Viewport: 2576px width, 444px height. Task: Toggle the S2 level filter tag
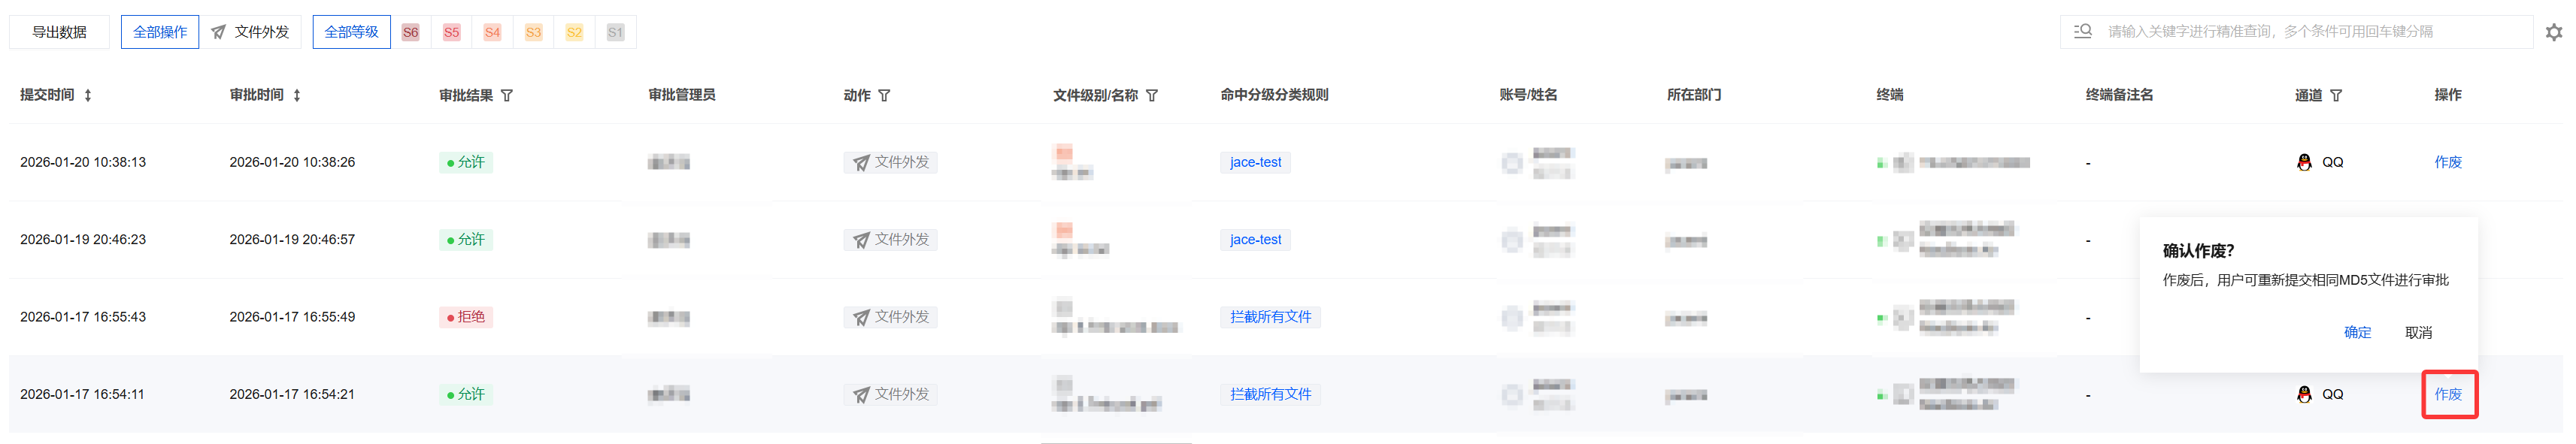coord(574,32)
